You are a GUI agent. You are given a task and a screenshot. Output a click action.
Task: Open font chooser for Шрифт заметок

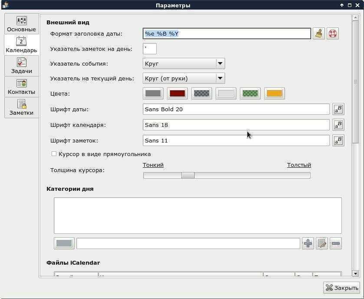pos(338,140)
